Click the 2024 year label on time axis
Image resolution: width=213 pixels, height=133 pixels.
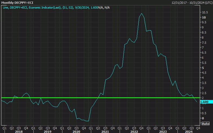(188, 131)
